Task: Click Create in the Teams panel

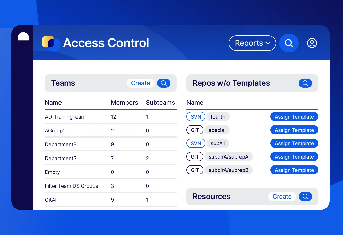Action: click(140, 83)
